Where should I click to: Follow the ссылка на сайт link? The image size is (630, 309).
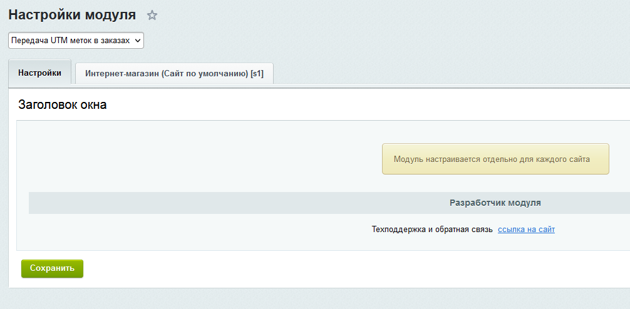coord(526,230)
